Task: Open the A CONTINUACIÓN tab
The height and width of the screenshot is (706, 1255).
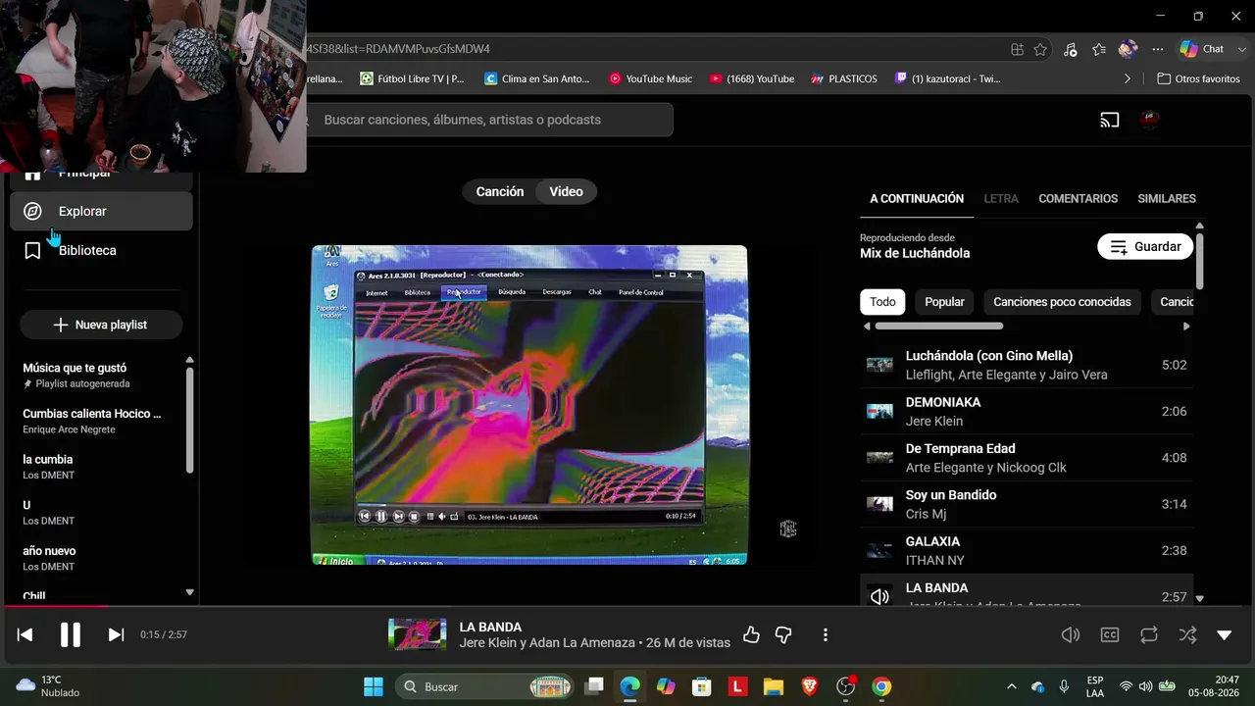Action: click(917, 198)
